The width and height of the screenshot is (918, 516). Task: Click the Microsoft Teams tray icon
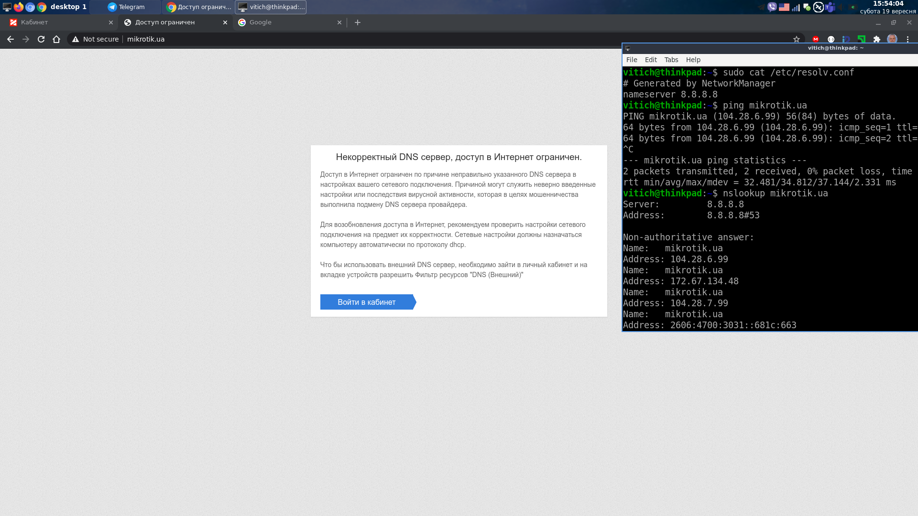pos(830,7)
